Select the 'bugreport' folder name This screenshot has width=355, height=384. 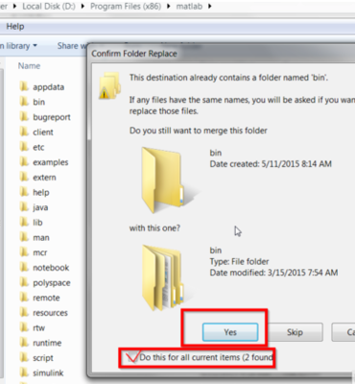coord(52,117)
